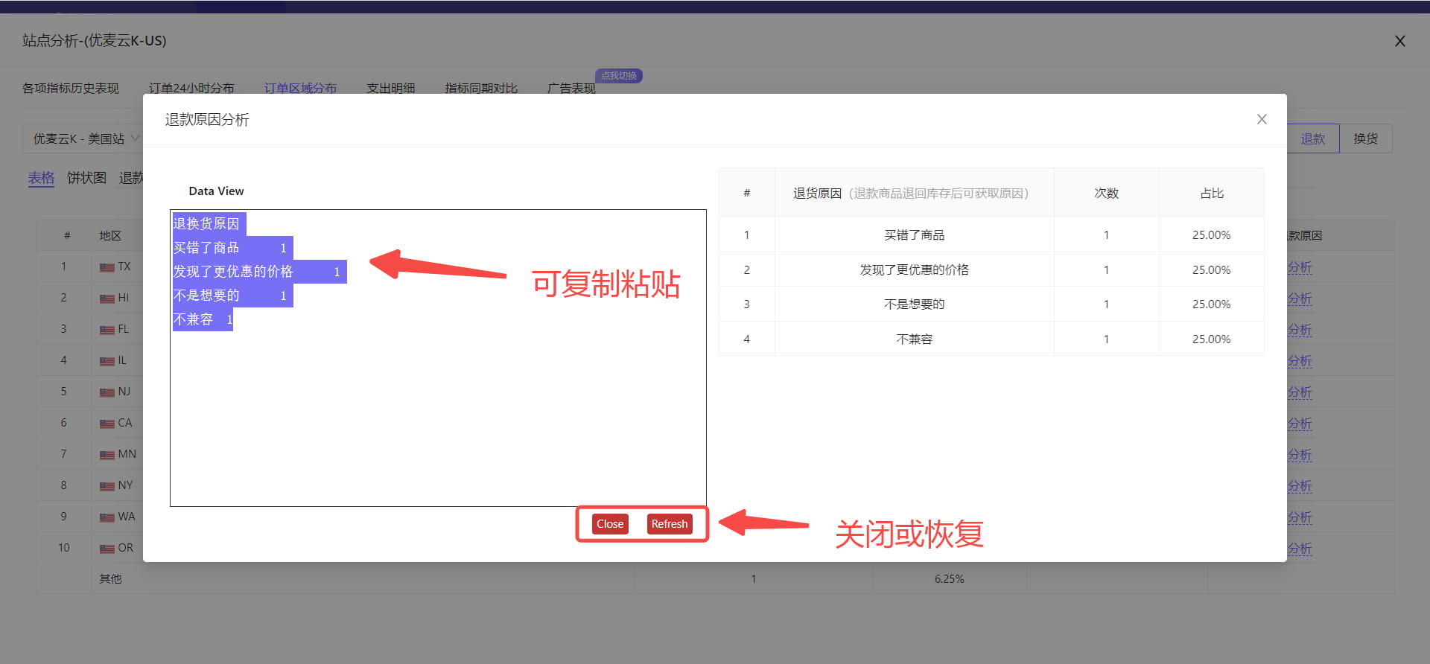Click the 6.25% value in 其他 row
This screenshot has width=1430, height=664.
coord(949,578)
